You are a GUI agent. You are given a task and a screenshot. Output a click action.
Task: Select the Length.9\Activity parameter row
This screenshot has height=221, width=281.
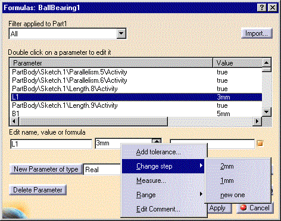click(136, 105)
